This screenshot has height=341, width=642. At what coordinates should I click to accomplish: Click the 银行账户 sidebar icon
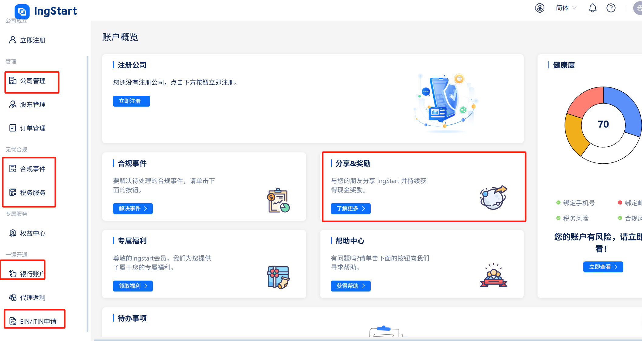(12, 274)
